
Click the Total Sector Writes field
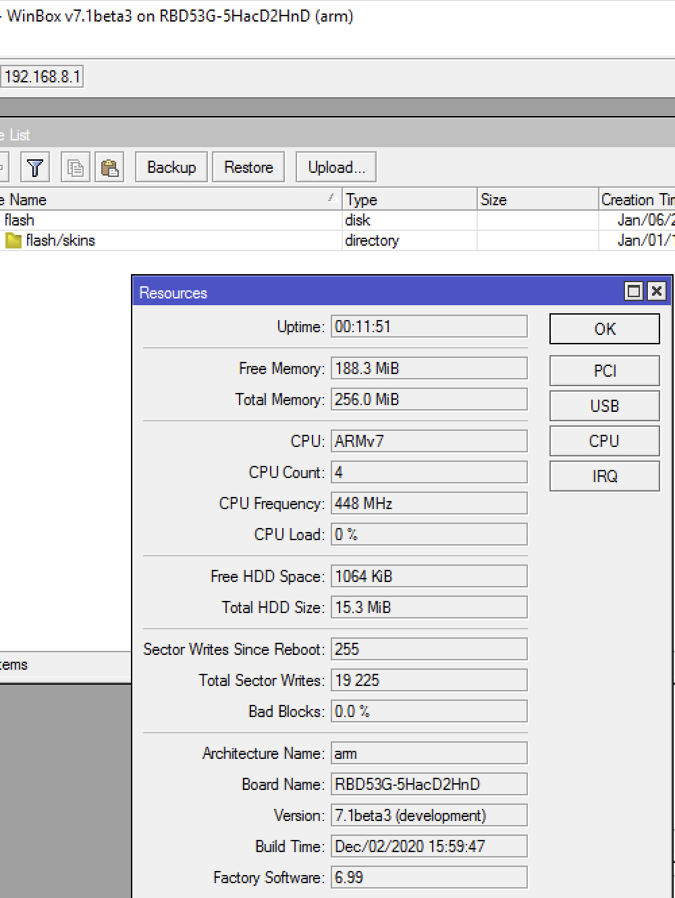coord(429,681)
